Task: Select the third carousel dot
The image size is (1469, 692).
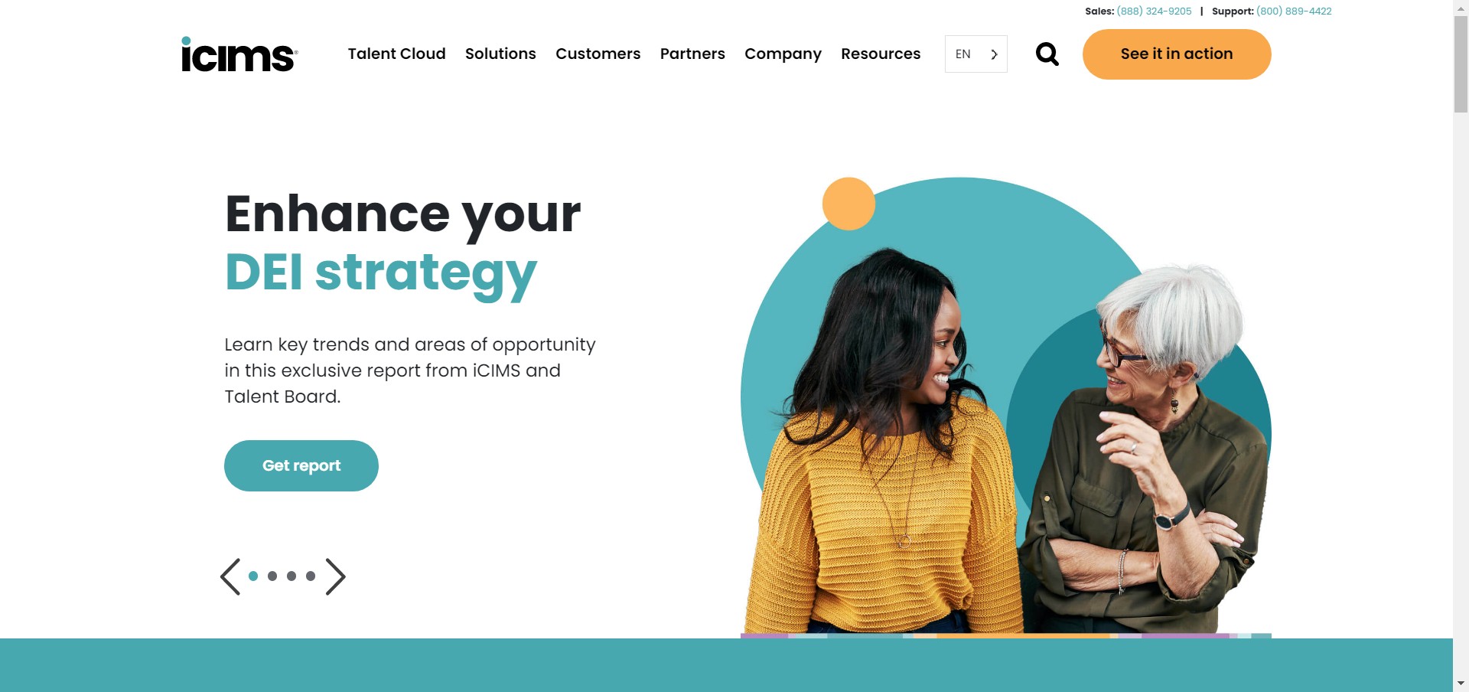Action: tap(292, 576)
